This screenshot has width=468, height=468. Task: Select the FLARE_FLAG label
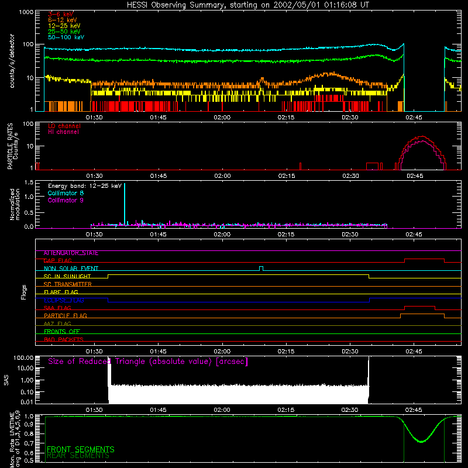(x=61, y=292)
